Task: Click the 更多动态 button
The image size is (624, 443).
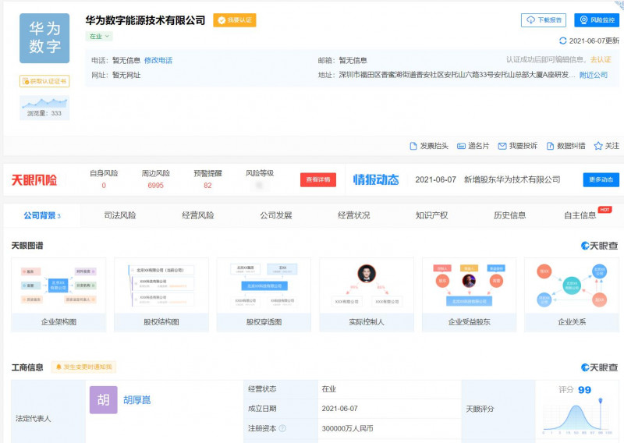Action: pos(601,179)
